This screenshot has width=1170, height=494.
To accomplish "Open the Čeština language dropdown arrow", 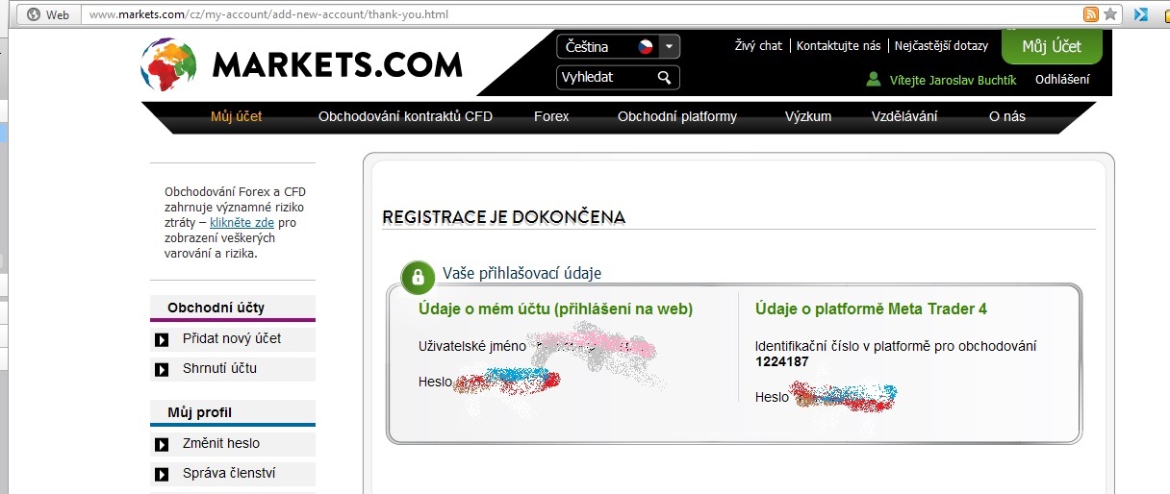I will pyautogui.click(x=671, y=46).
